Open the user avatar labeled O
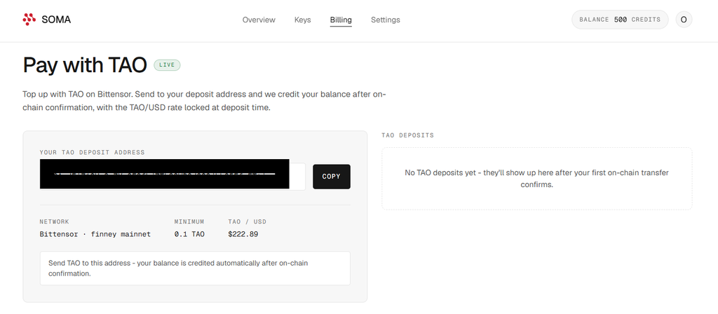Viewport: 718px width, 314px height. [x=684, y=20]
